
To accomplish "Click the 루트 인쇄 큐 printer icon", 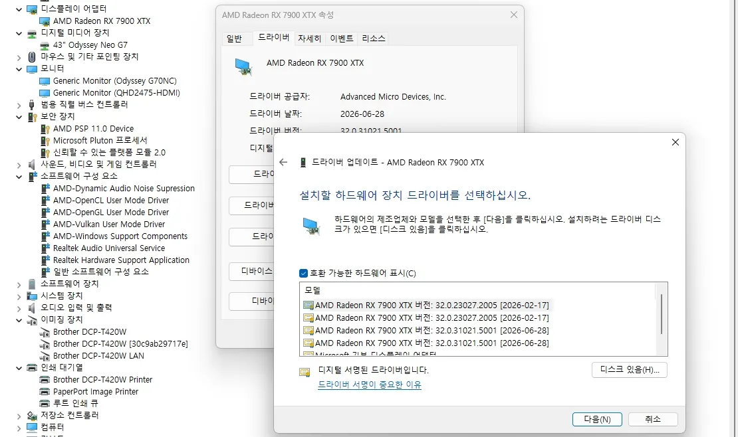I will point(45,404).
